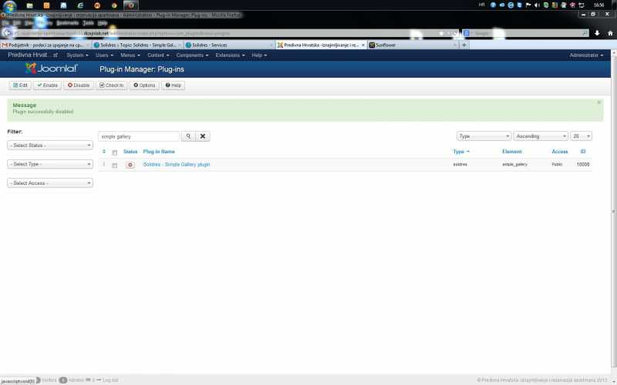The width and height of the screenshot is (617, 385).
Task: Click the Firefox home icon
Action: (x=609, y=33)
